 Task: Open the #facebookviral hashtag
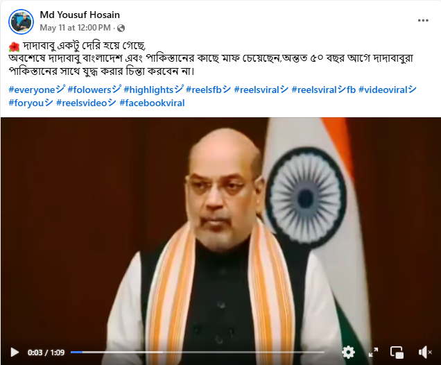(x=152, y=103)
